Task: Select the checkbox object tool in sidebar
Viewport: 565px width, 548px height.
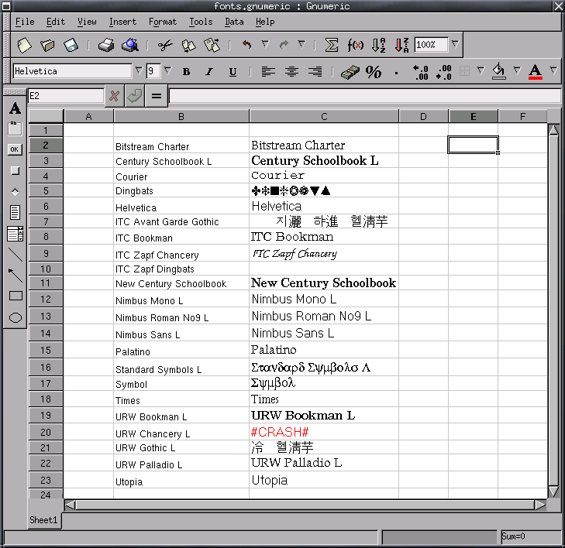Action: pyautogui.click(x=16, y=170)
